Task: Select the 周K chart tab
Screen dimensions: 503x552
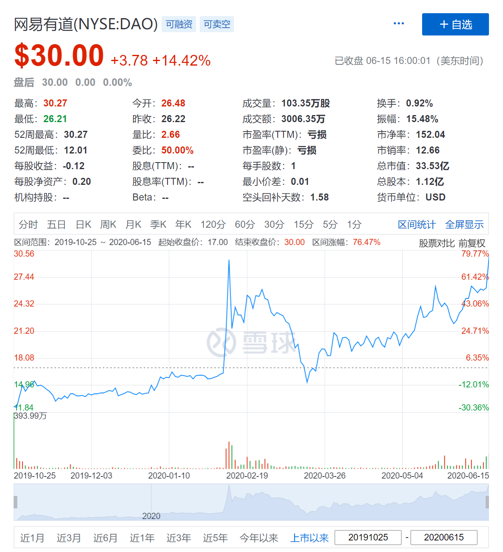Action: coord(108,224)
